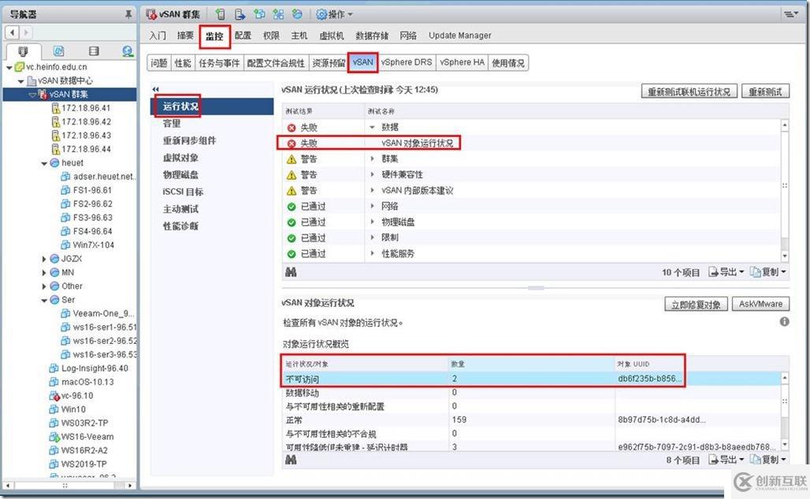Collapse the vSAN side menu with double arrow
This screenshot has height=499, width=810.
[155, 89]
